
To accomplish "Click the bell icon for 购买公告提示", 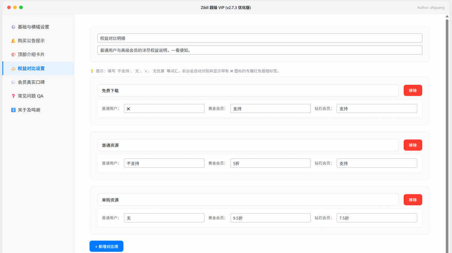I will [x=13, y=41].
